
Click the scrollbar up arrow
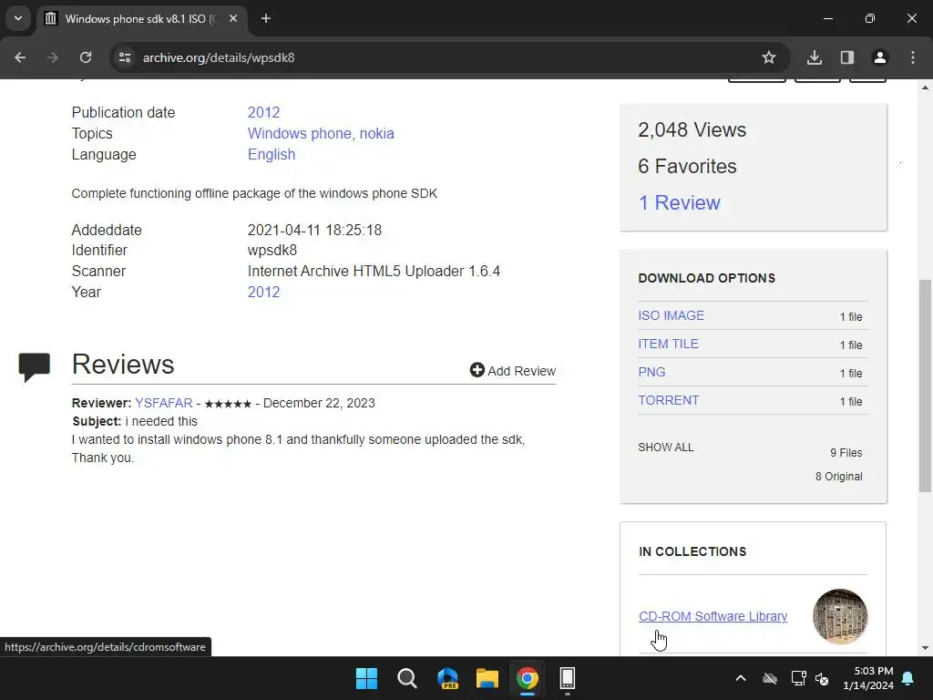coord(925,87)
